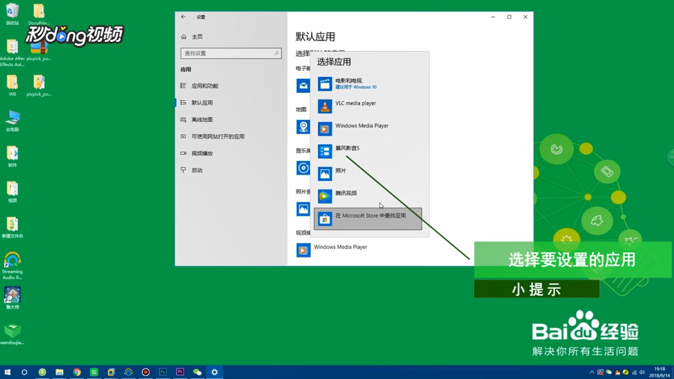
Task: Click the photo viewer default app icon
Action: (x=303, y=209)
